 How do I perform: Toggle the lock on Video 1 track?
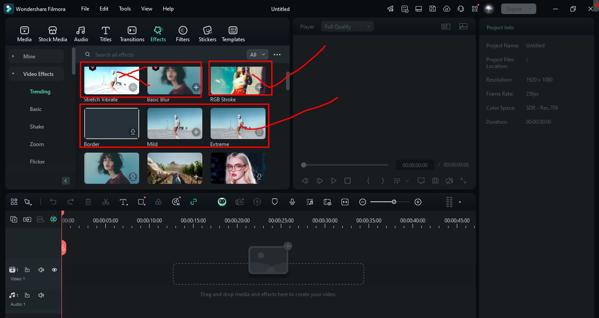[27, 270]
